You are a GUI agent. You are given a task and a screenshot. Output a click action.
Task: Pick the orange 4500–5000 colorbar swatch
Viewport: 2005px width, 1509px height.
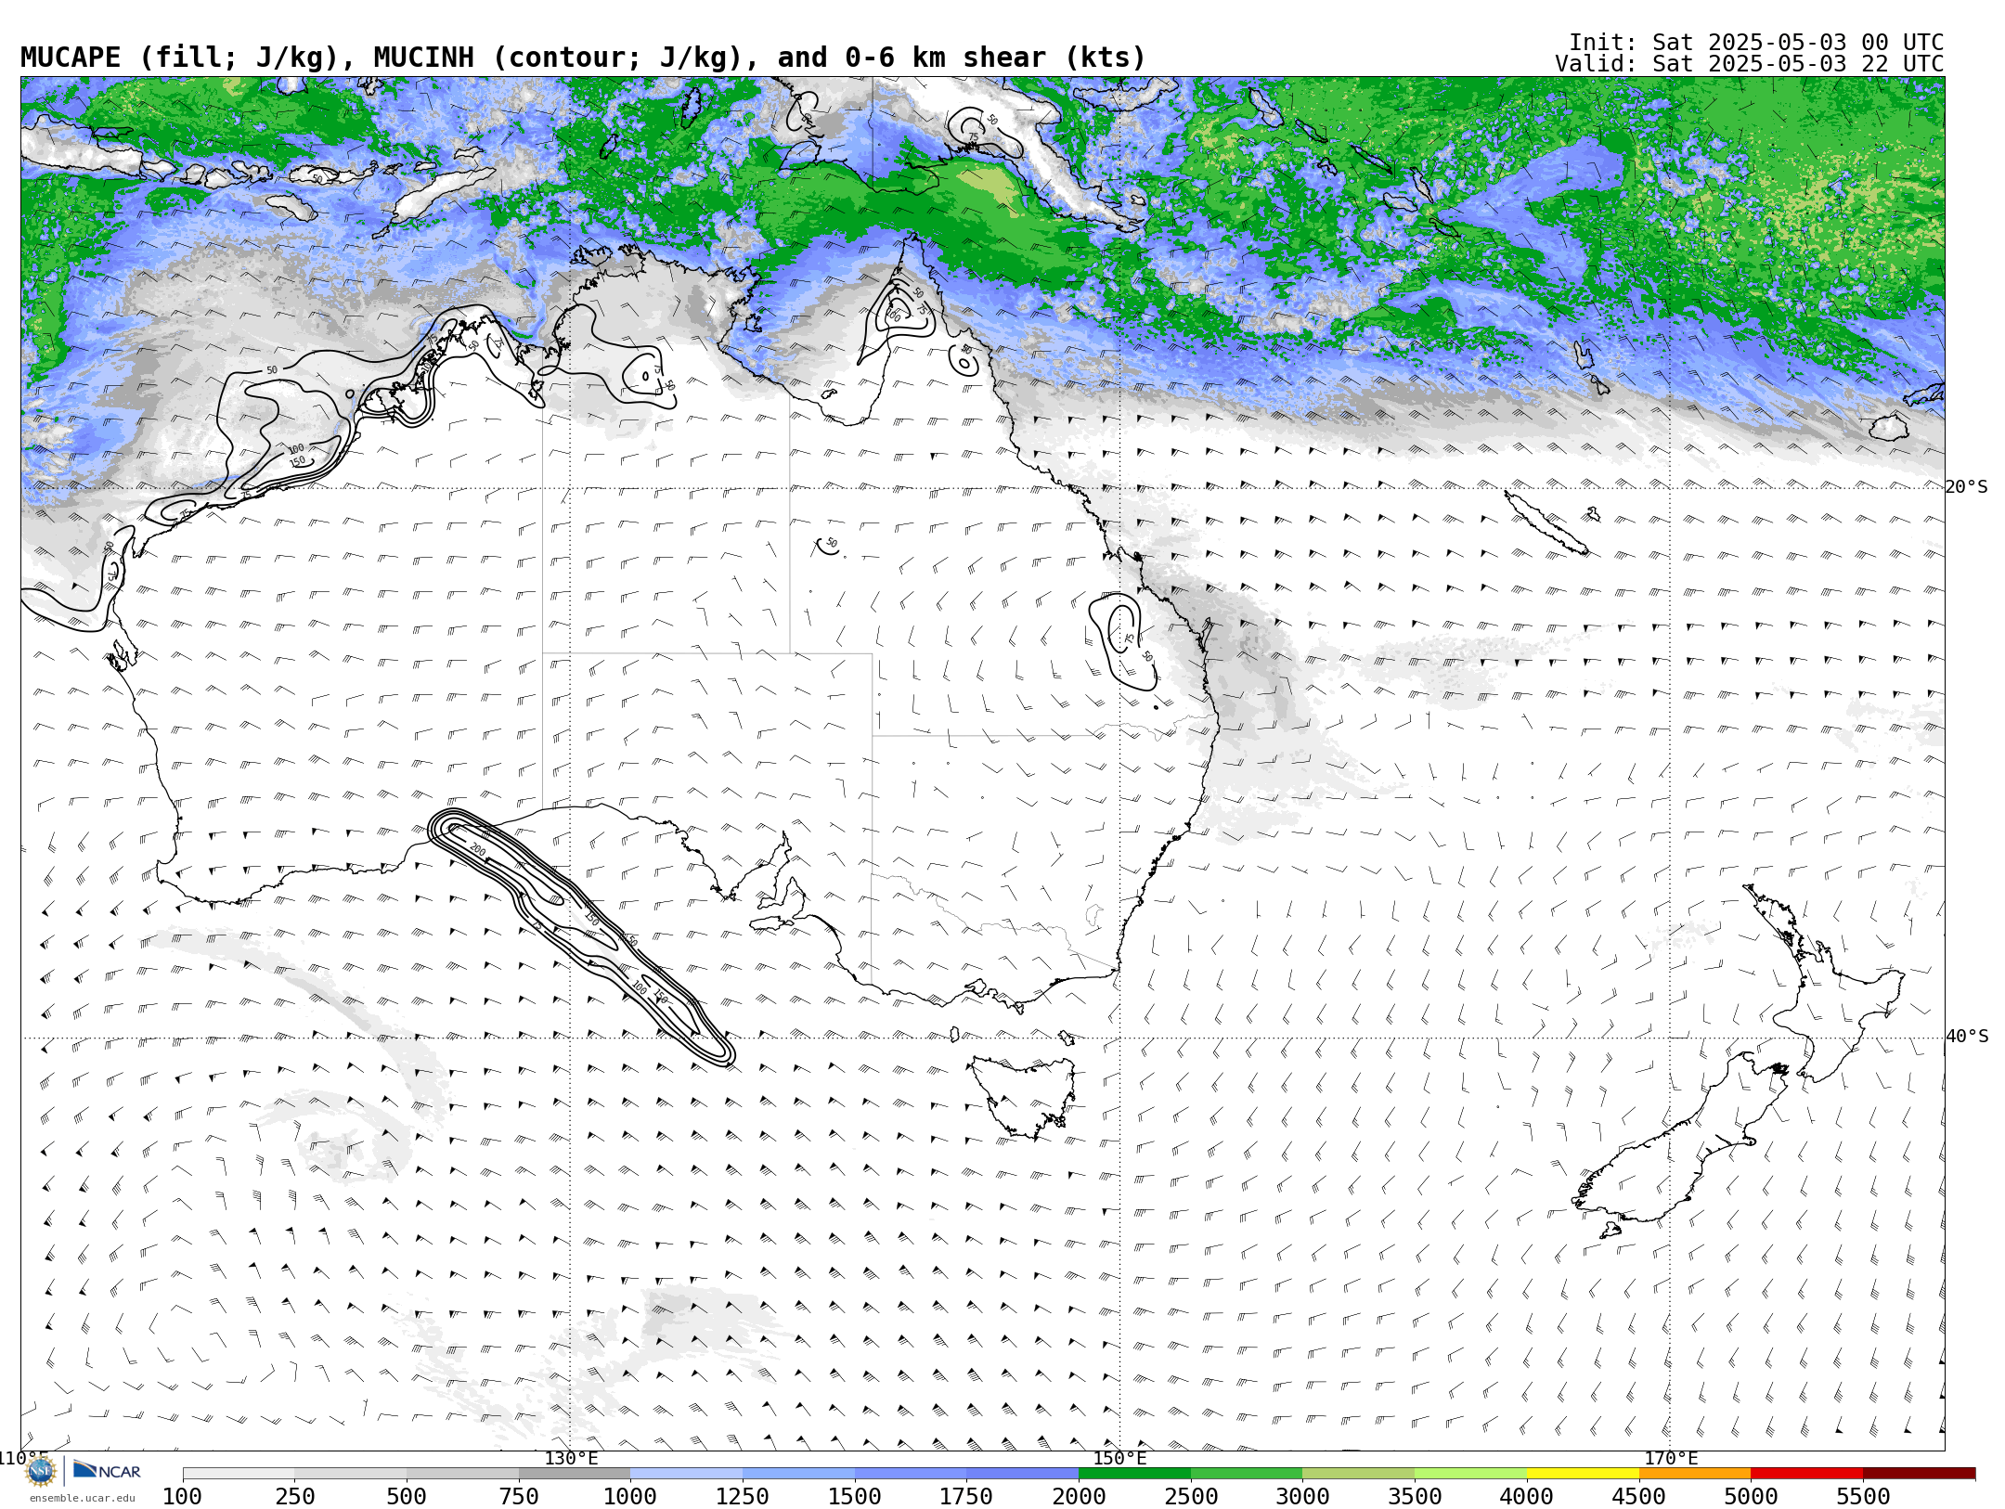coord(1695,1473)
